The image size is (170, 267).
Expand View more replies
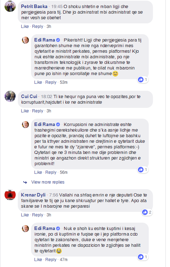pos(48,182)
